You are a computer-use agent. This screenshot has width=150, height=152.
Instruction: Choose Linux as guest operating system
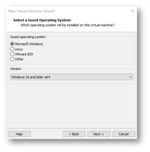(x=12, y=49)
